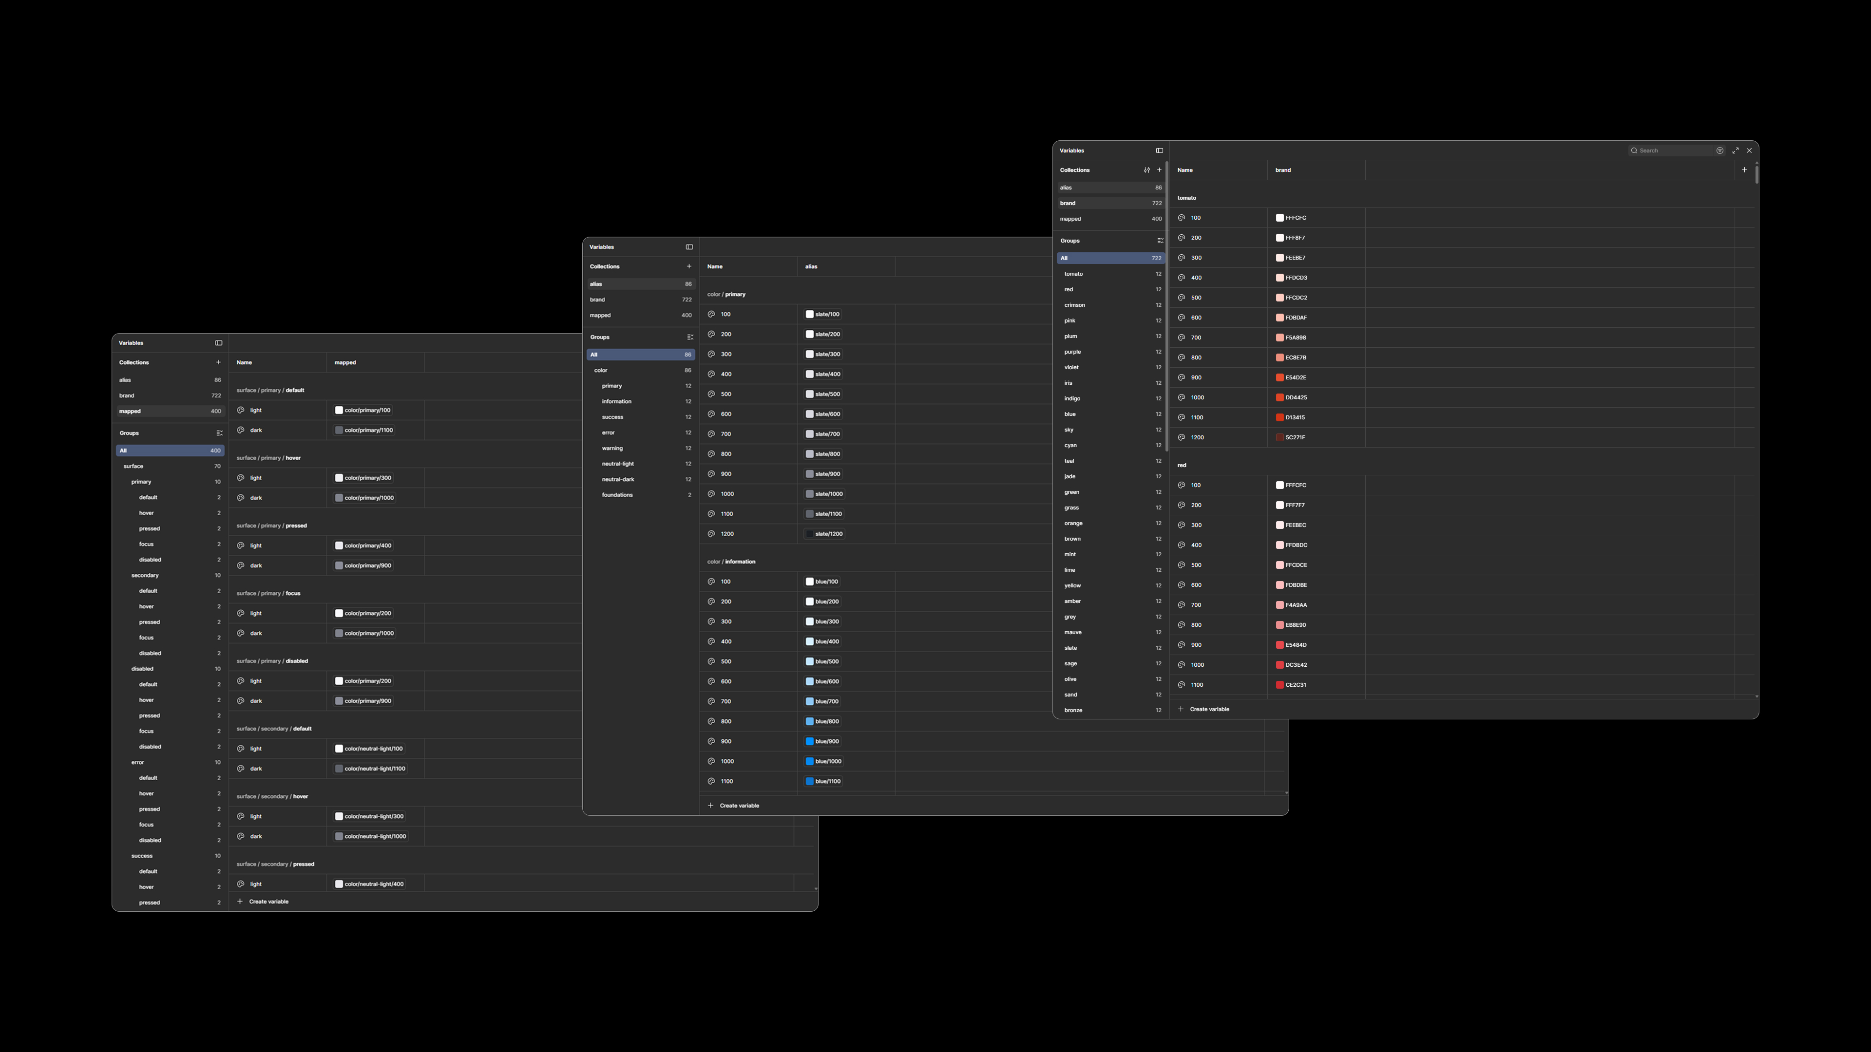Click E5484D swatch for red 900

click(x=1280, y=645)
